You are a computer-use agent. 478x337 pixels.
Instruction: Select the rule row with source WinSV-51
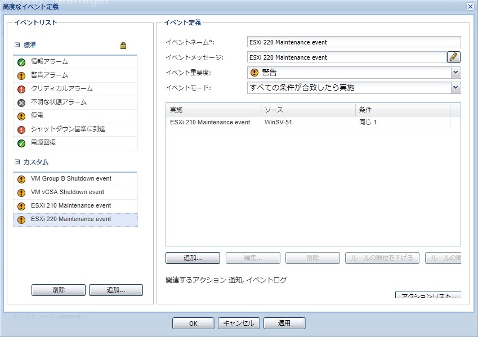point(307,122)
